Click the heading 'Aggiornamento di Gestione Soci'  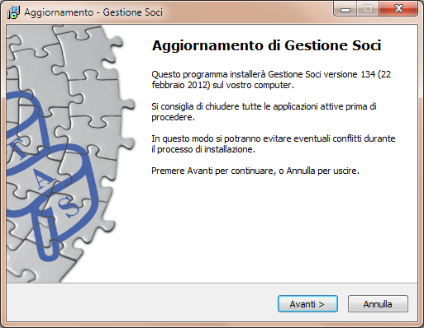[x=267, y=45]
